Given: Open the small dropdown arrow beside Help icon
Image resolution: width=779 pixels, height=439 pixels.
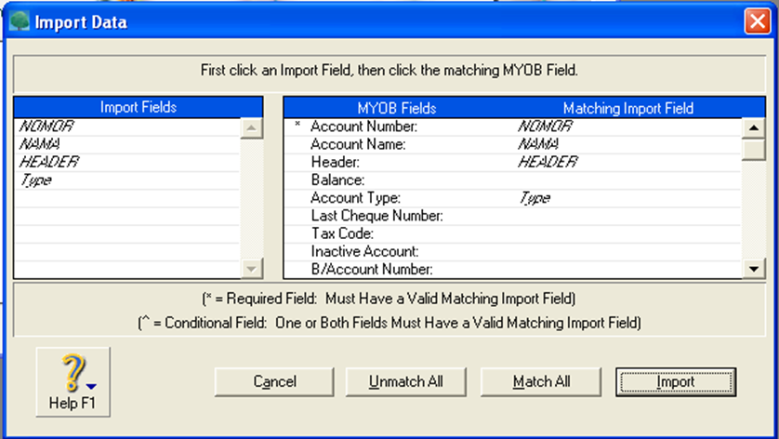Looking at the screenshot, I should 91,386.
